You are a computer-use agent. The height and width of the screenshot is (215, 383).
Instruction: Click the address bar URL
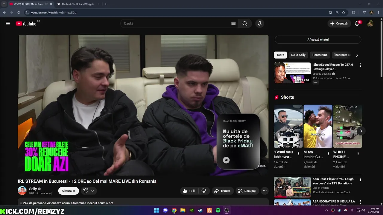click(x=54, y=13)
